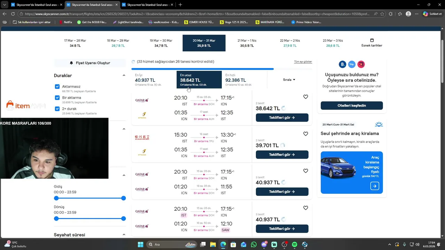Show hidden system tray icons chevron
Image resolution: width=445 pixels, height=250 pixels.
pyautogui.click(x=389, y=244)
